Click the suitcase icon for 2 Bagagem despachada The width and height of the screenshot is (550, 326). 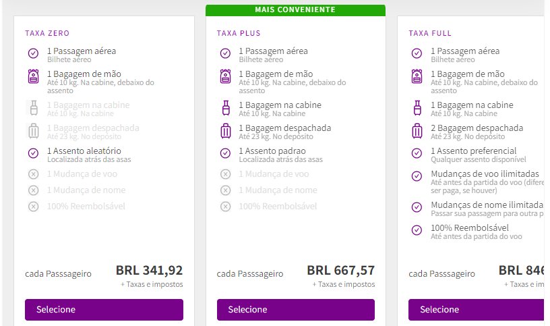pyautogui.click(x=417, y=131)
